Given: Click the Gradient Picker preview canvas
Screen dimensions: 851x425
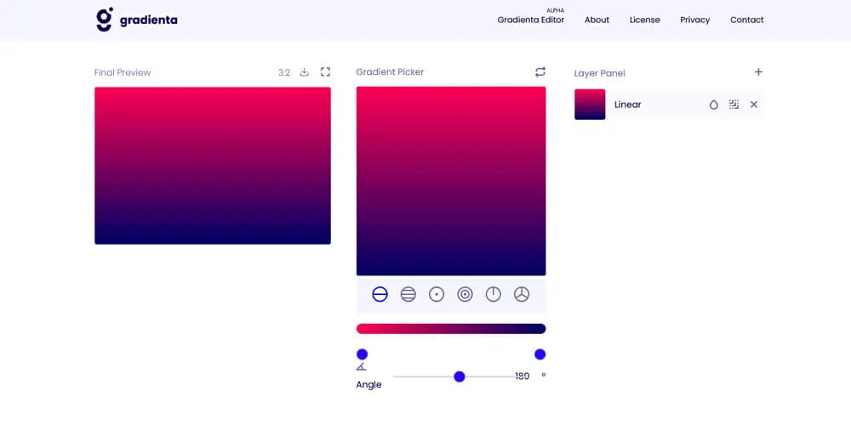Looking at the screenshot, I should tap(451, 181).
